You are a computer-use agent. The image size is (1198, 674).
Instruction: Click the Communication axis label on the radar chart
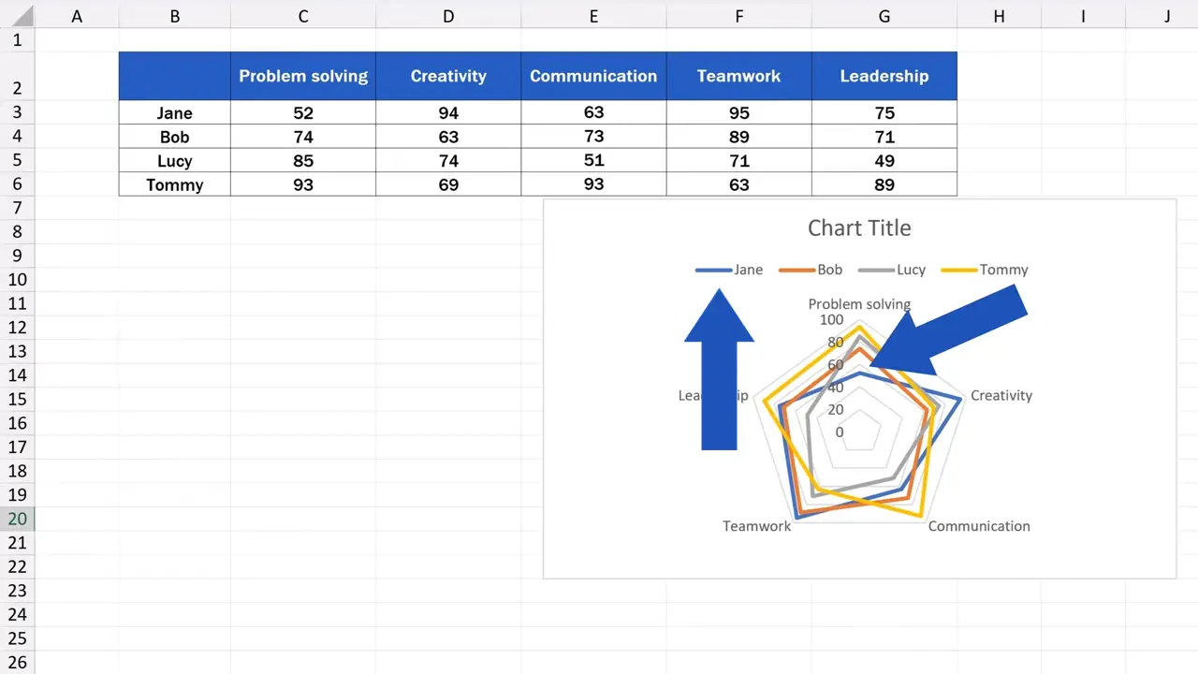pyautogui.click(x=979, y=525)
